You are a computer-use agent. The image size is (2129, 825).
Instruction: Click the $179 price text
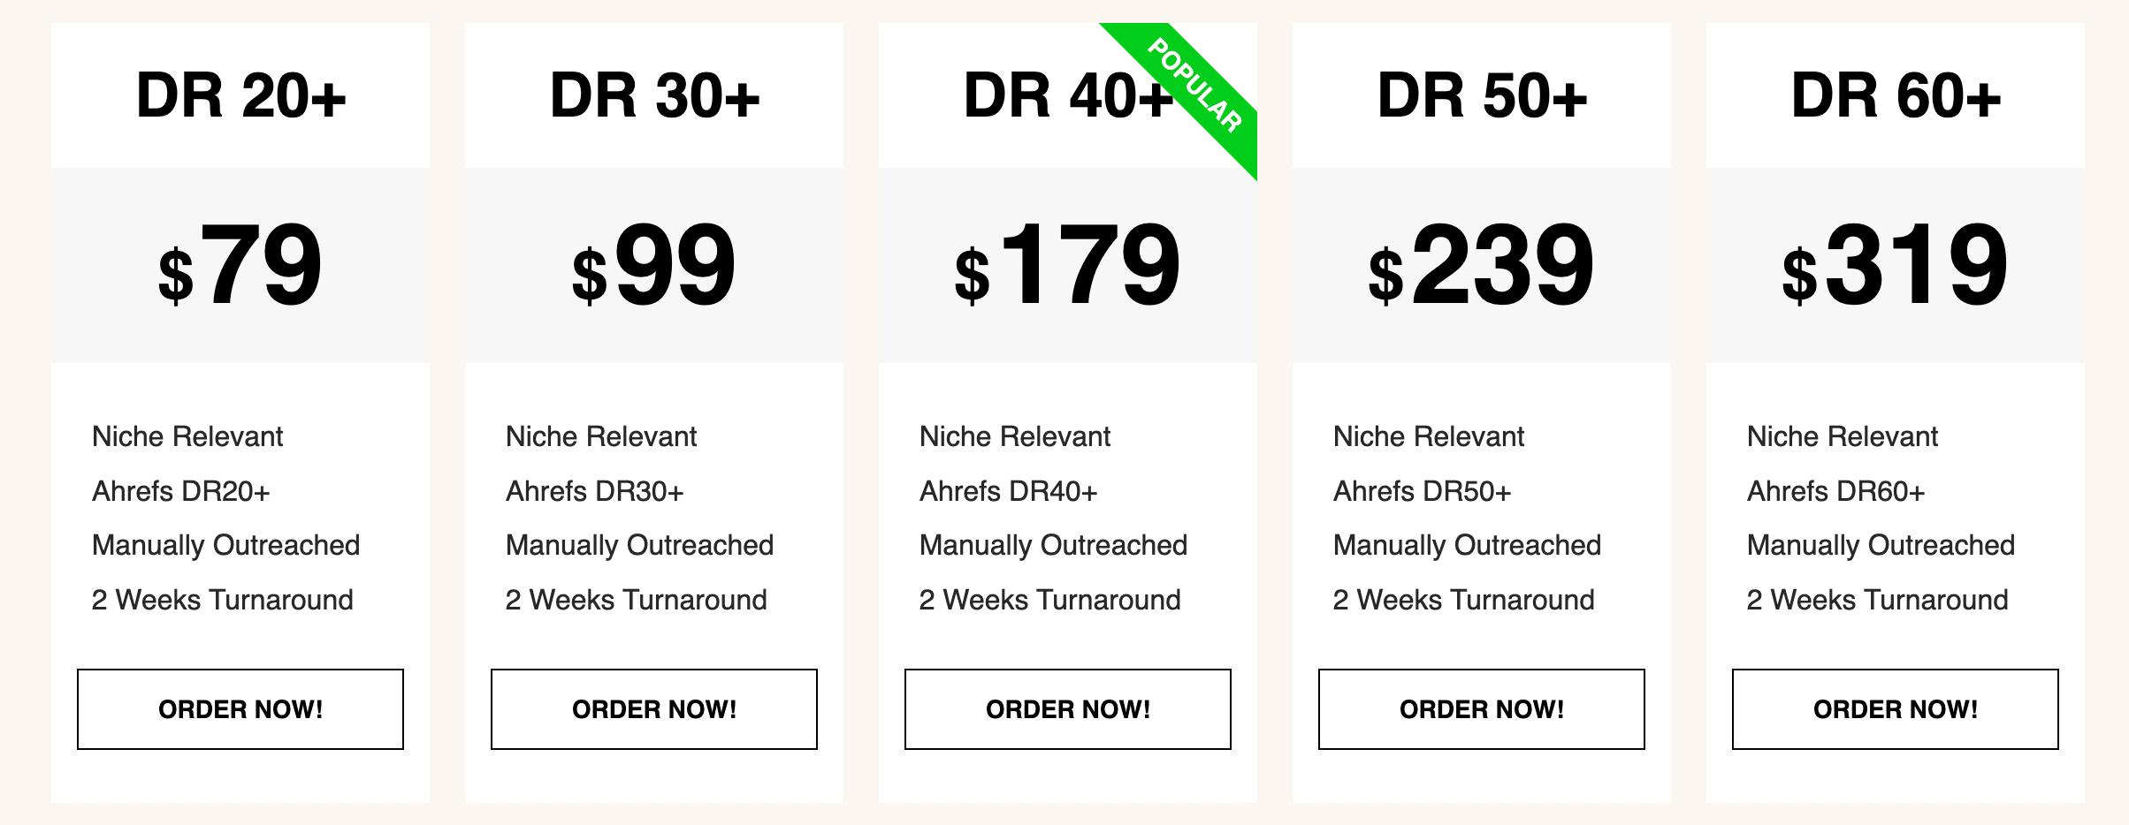(1068, 265)
